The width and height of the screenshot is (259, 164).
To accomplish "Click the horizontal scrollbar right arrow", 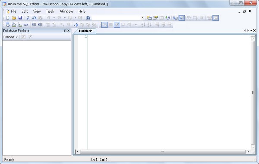I will tap(248, 151).
